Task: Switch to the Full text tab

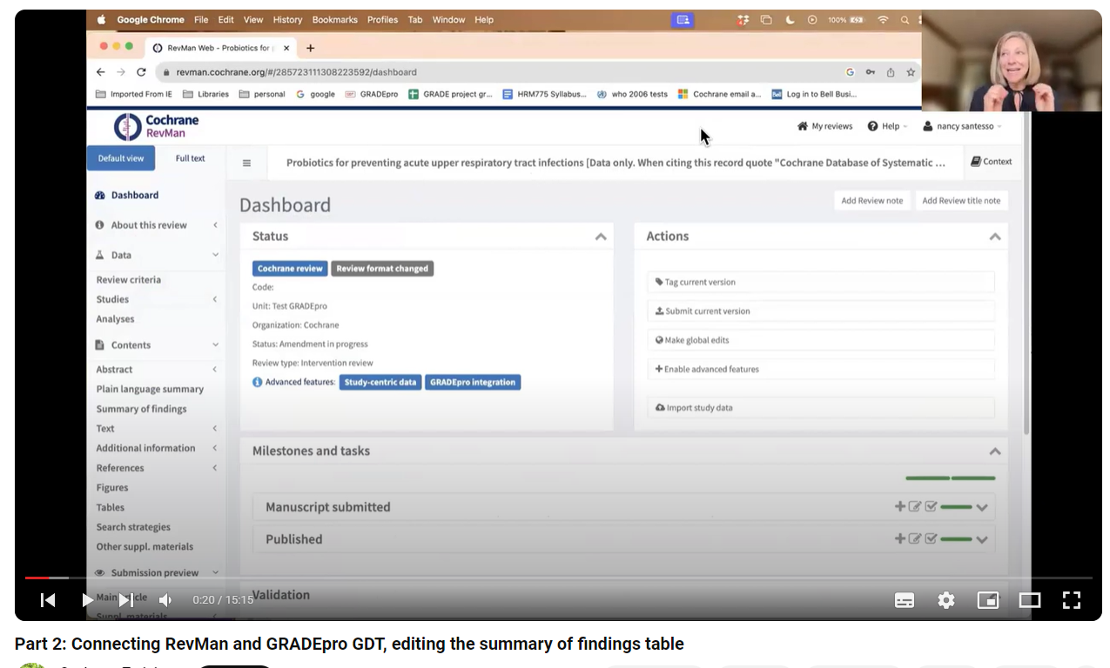Action: [x=191, y=158]
